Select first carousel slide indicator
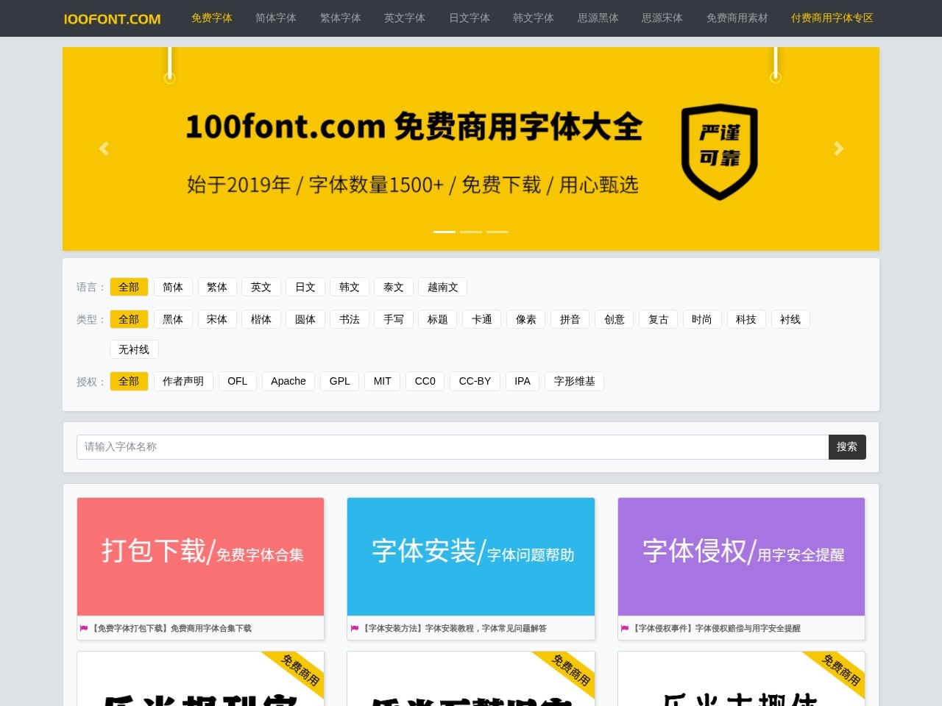 tap(445, 232)
